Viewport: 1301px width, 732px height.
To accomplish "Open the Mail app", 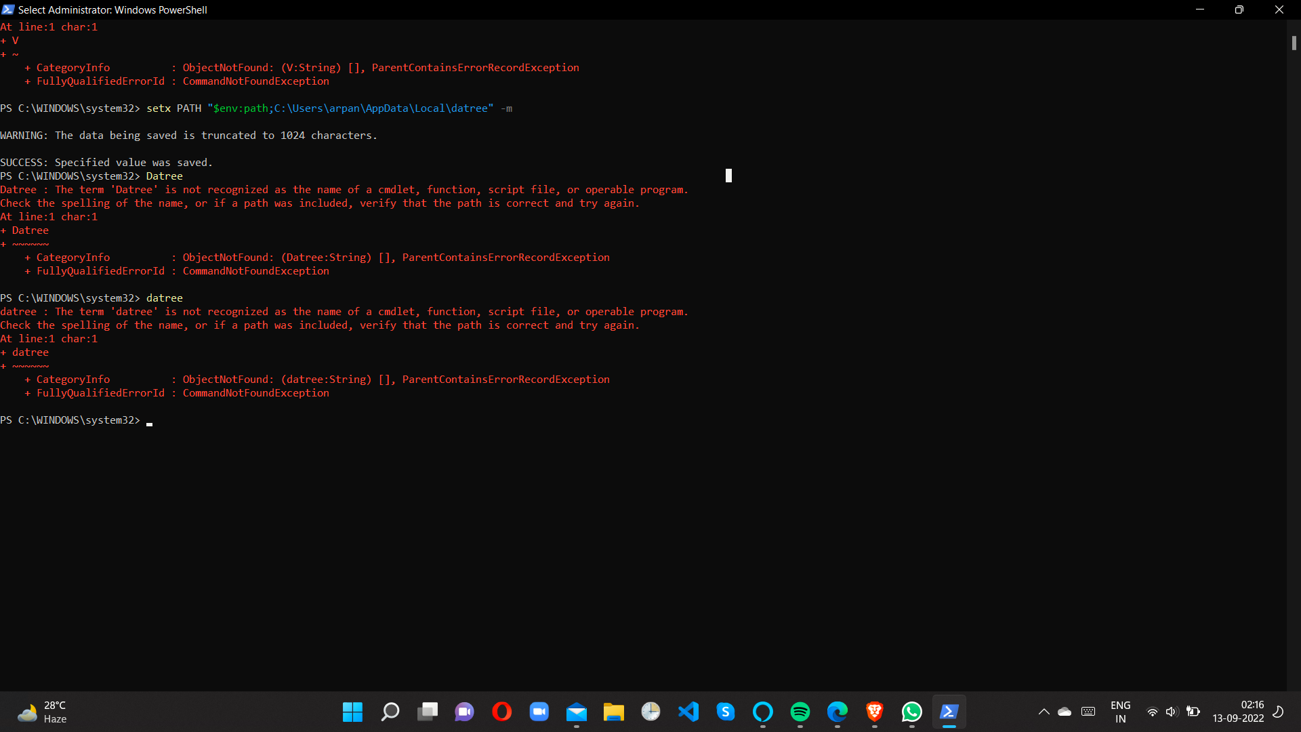I will (576, 712).
